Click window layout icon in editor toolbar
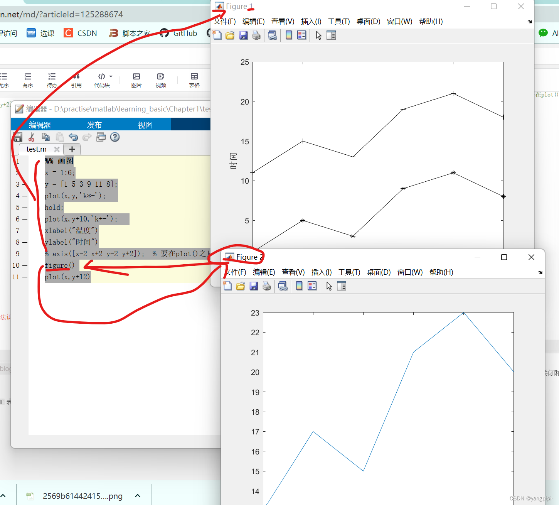 [101, 137]
